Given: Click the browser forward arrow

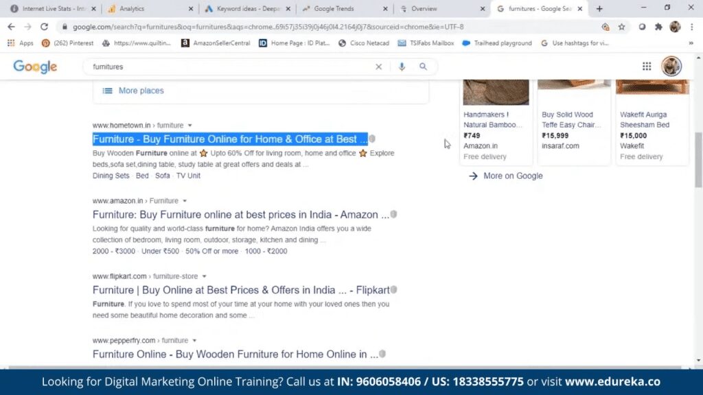Looking at the screenshot, I should coord(27,27).
